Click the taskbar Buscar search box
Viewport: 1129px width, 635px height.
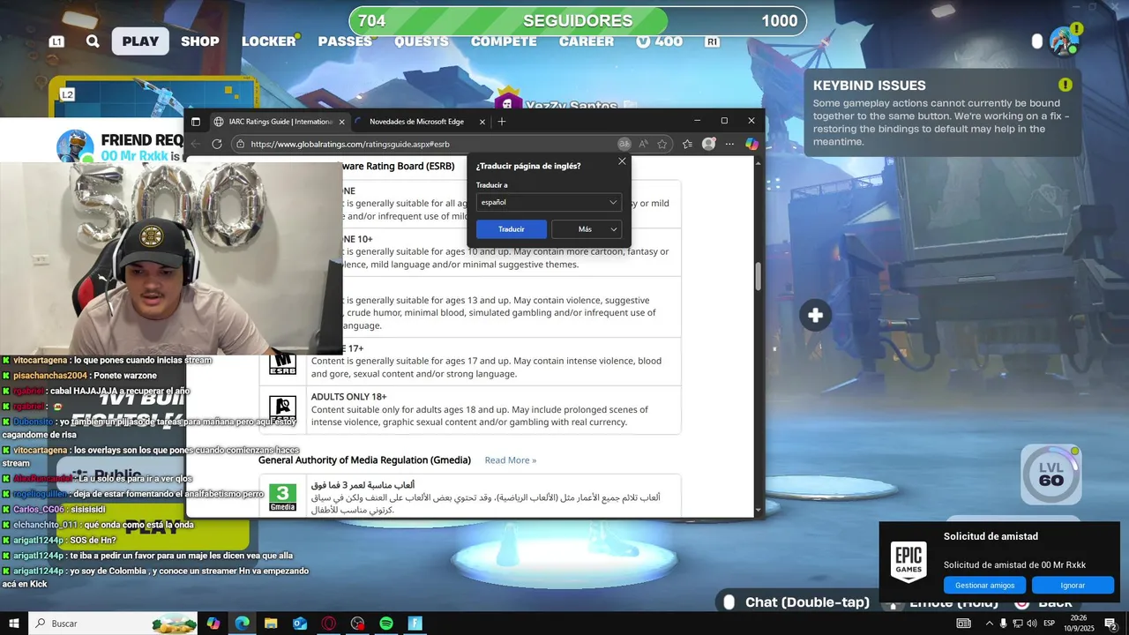(115, 624)
